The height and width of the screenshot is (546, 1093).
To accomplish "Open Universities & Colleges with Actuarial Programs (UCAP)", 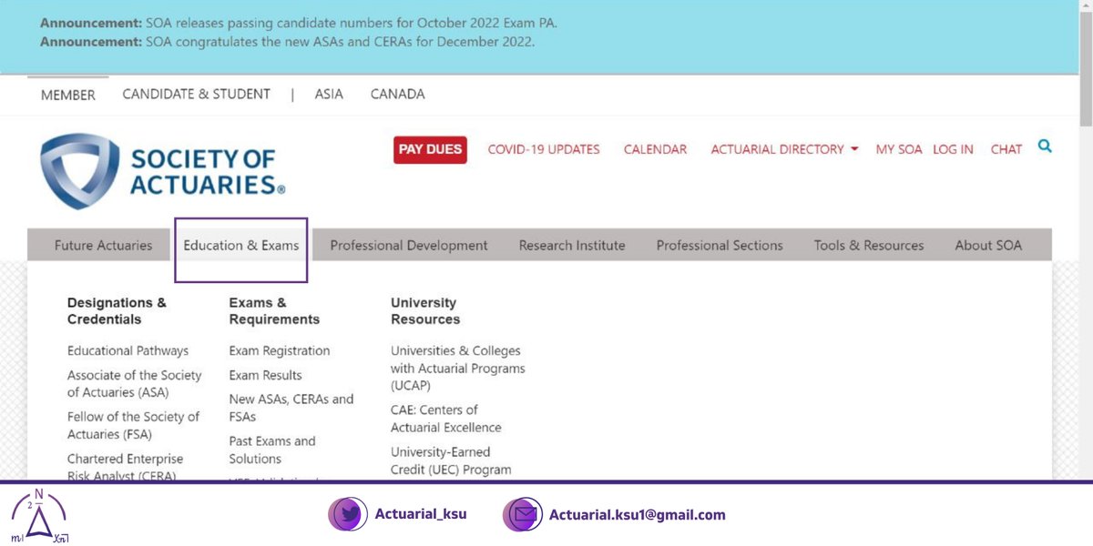I will (x=458, y=368).
